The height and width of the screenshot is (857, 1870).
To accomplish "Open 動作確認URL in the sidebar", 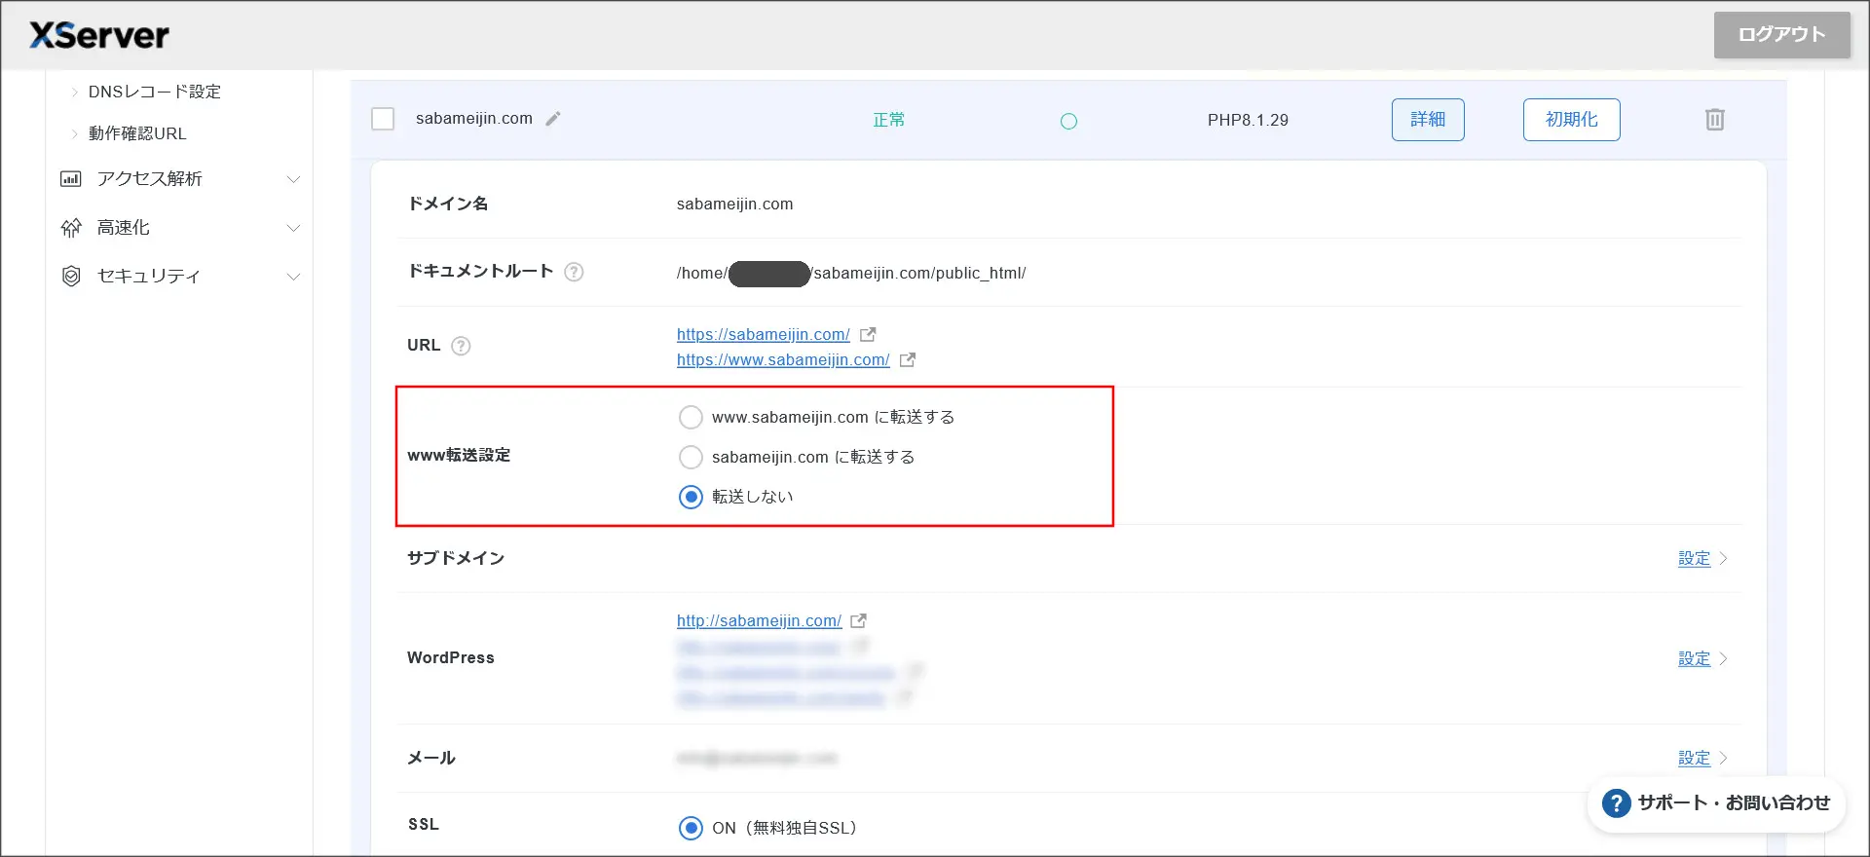I will point(137,133).
